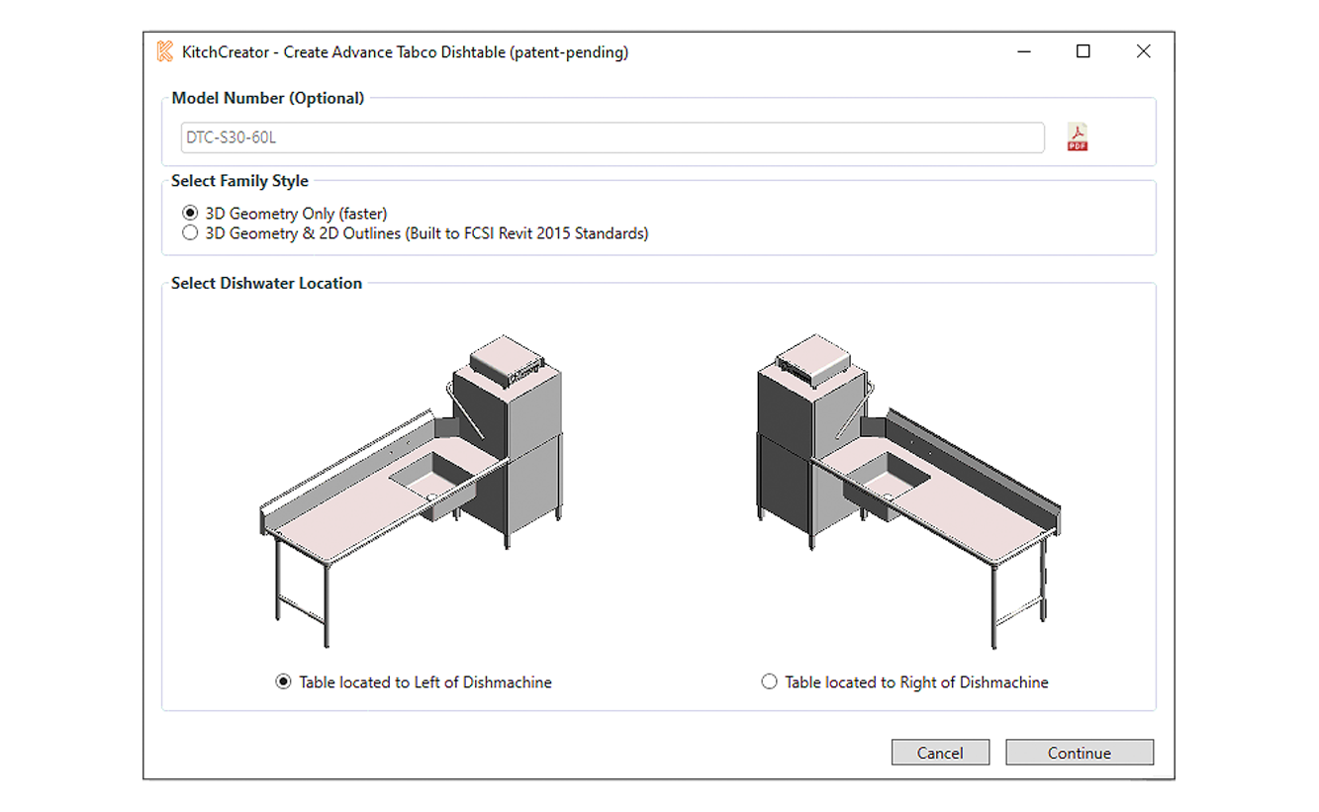
Task: Select 3D Geometry Only (faster) option
Action: click(x=285, y=214)
